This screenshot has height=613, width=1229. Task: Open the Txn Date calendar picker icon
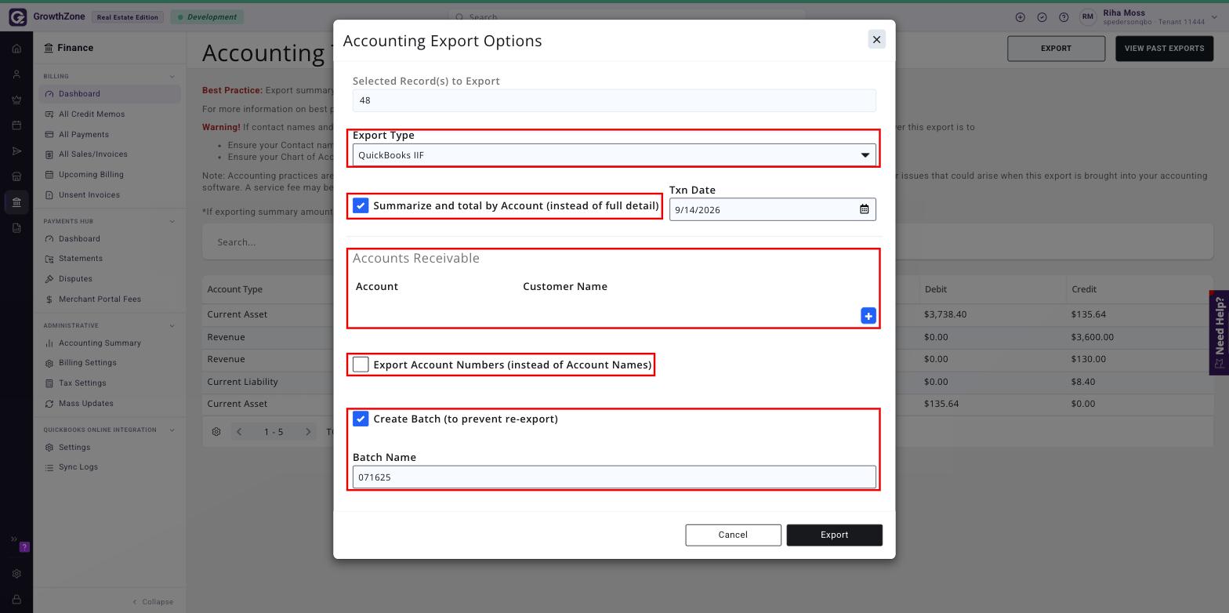[864, 209]
